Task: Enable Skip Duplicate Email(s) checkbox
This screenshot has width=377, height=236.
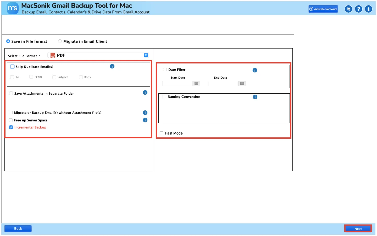Action: pyautogui.click(x=12, y=67)
